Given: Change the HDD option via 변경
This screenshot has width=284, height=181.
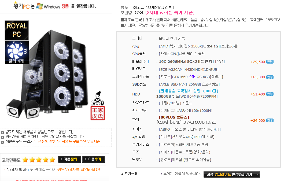Looking at the screenshot, I should click(270, 94).
